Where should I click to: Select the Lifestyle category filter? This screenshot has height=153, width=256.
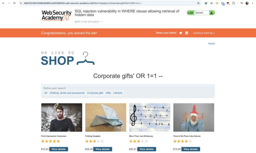118,93
